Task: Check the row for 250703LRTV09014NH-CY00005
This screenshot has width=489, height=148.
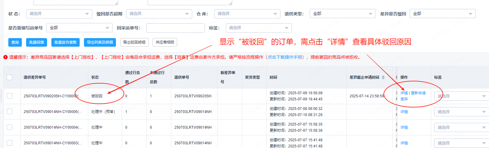Action: coord(10,112)
